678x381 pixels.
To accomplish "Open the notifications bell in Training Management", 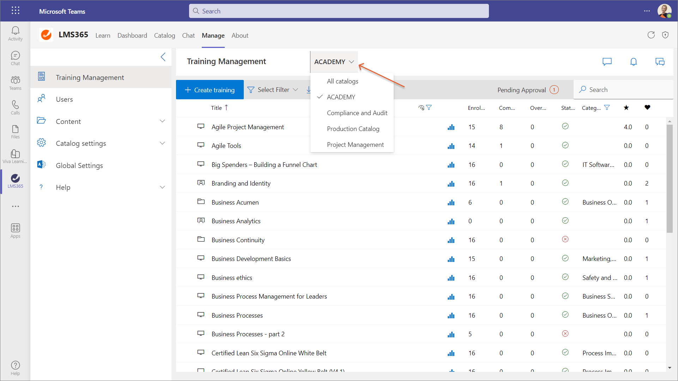I will [633, 62].
